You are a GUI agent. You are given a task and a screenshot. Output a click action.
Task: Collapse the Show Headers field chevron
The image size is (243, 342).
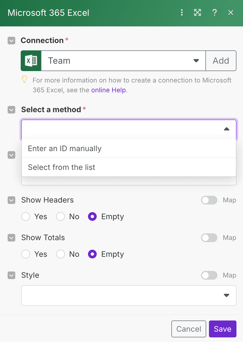pyautogui.click(x=11, y=200)
